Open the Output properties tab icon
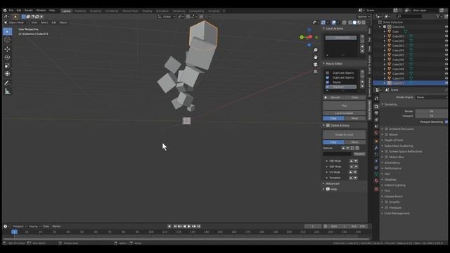 point(376,113)
